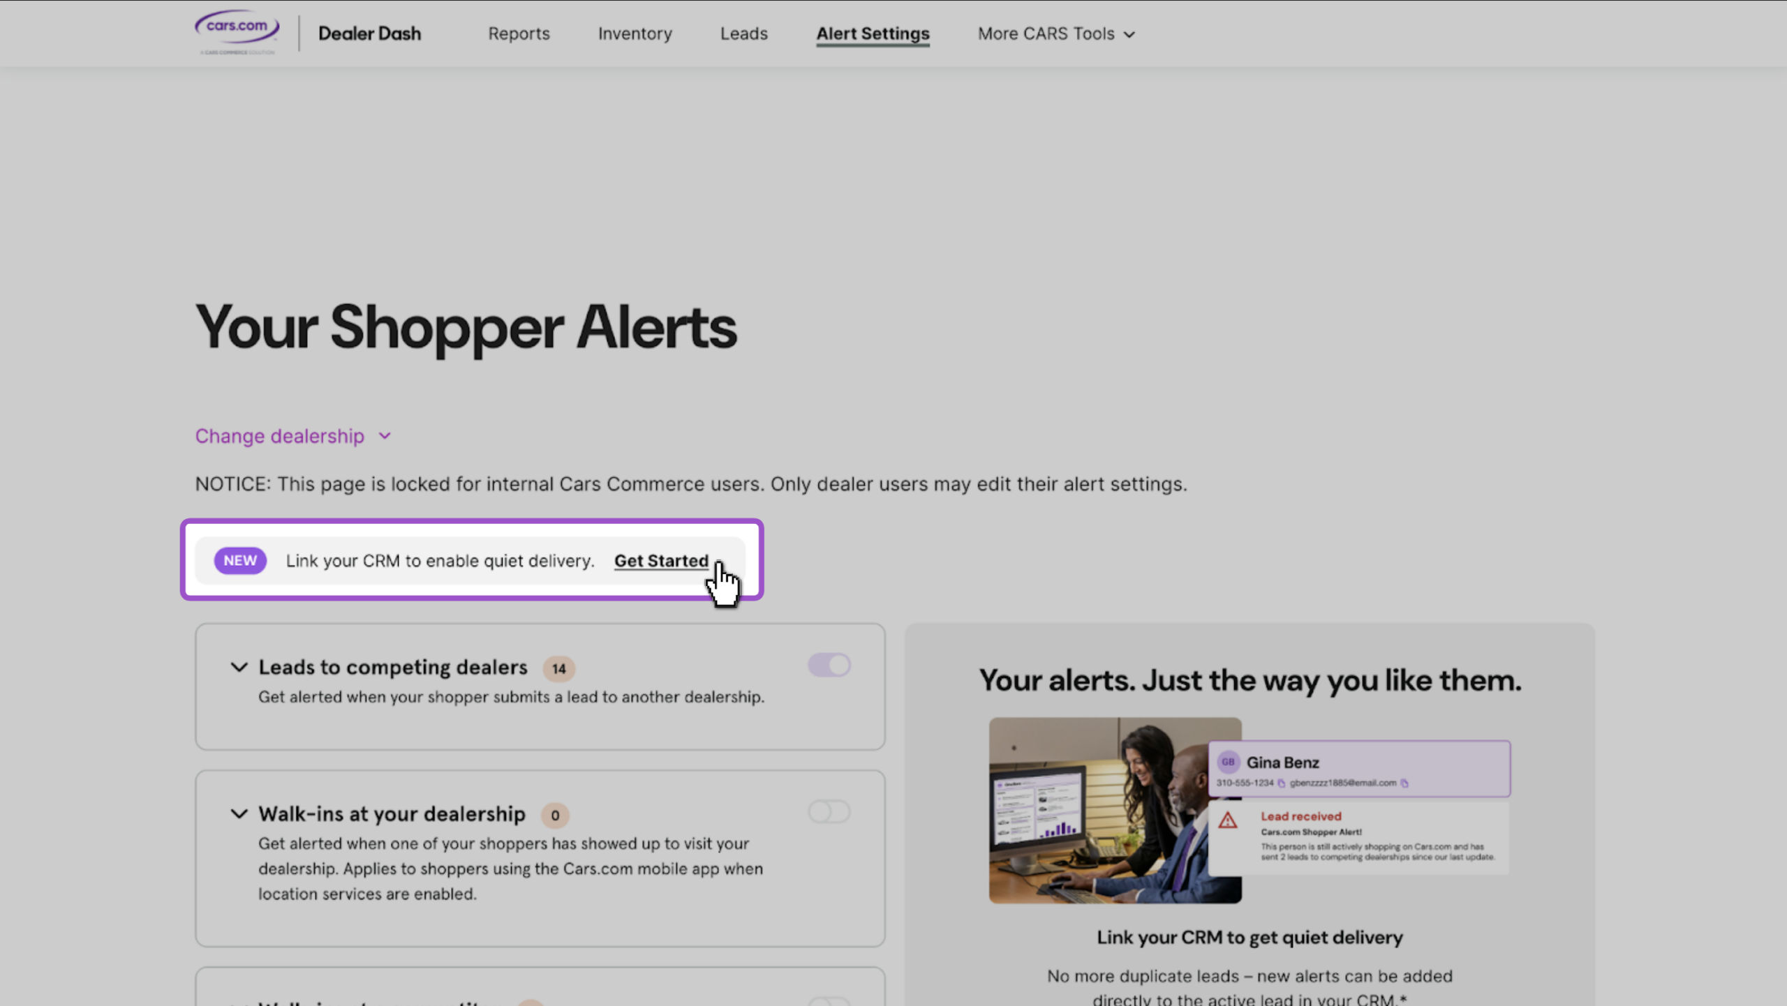
Task: Open the Dealer Dash home link
Action: pyautogui.click(x=369, y=33)
